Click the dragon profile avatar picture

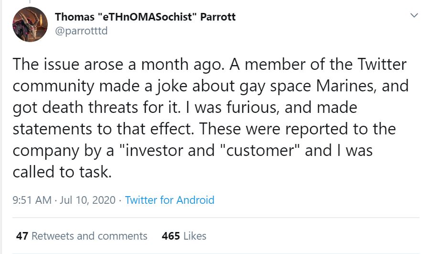coord(30,24)
